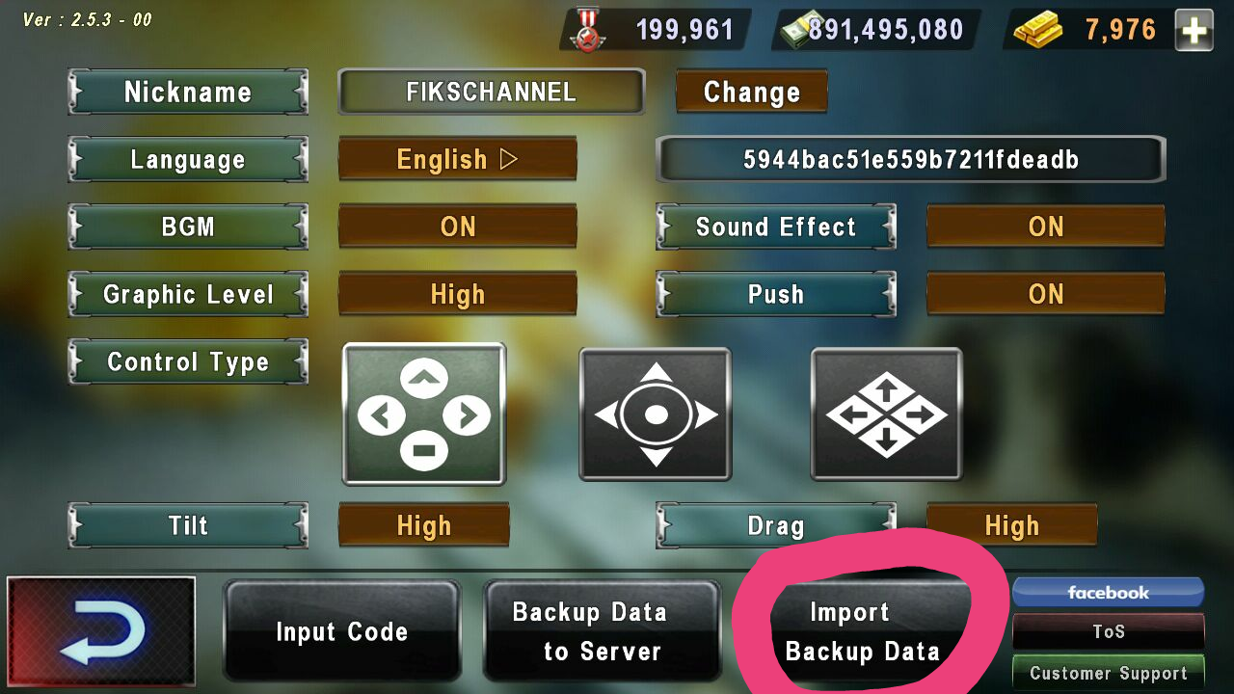Toggle the Sound Effect ON setting
Image resolution: width=1234 pixels, height=694 pixels.
point(1046,227)
